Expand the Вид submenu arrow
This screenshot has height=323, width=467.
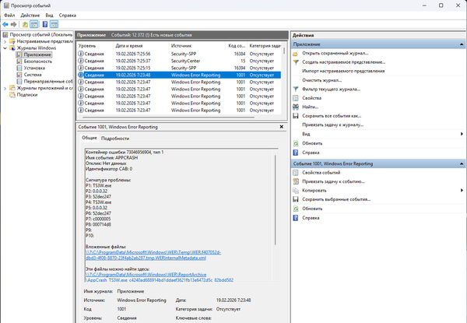pyautogui.click(x=462, y=133)
